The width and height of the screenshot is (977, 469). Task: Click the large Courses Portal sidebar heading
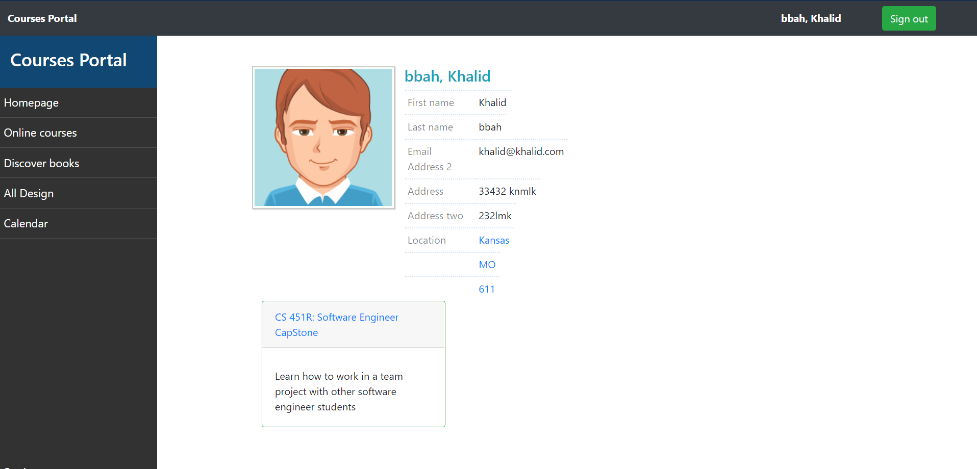click(68, 60)
